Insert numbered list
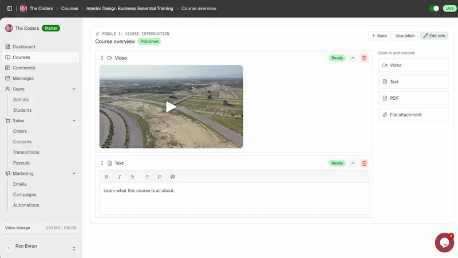The width and height of the screenshot is (458, 258). [x=160, y=177]
